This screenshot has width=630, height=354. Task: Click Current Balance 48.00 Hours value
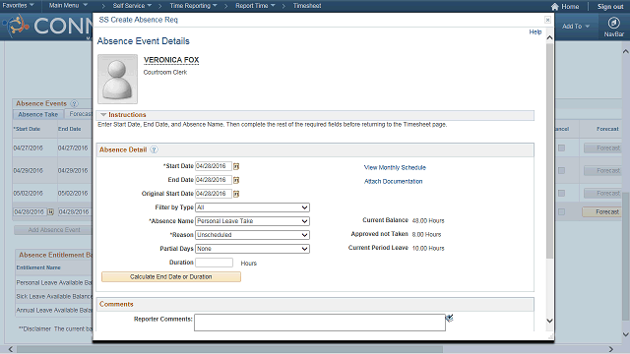(428, 220)
